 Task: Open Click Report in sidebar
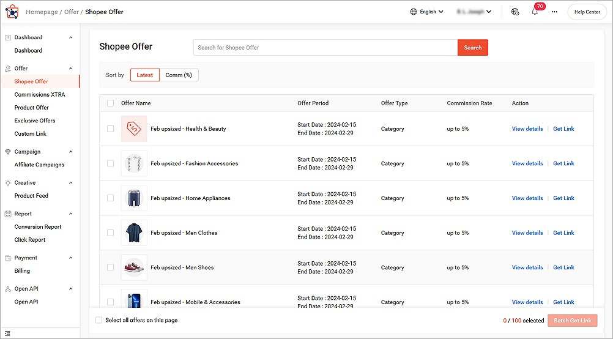pyautogui.click(x=30, y=240)
